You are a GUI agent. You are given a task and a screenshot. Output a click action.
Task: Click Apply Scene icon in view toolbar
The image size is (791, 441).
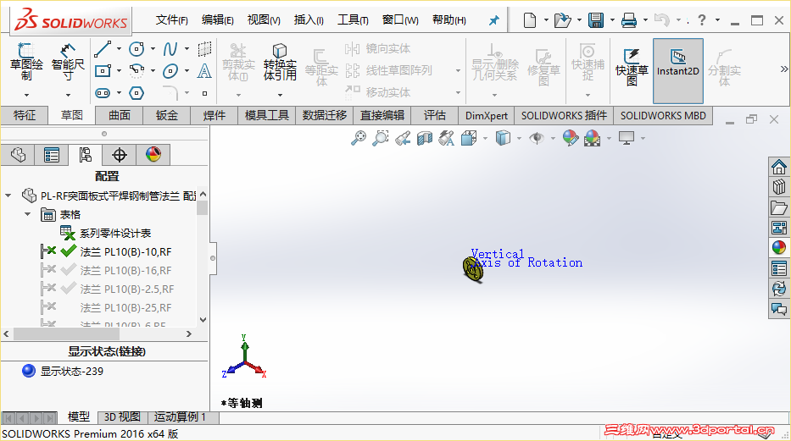[x=593, y=138]
